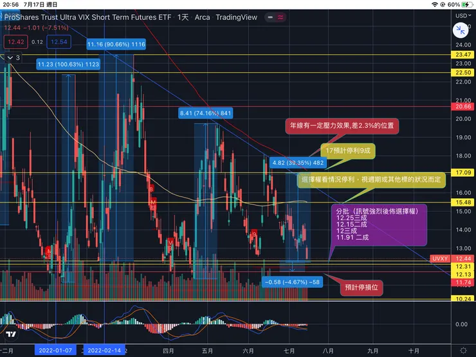The height and width of the screenshot is (357, 476).
Task: Click the 四月 label on time axis
Action: (168, 351)
